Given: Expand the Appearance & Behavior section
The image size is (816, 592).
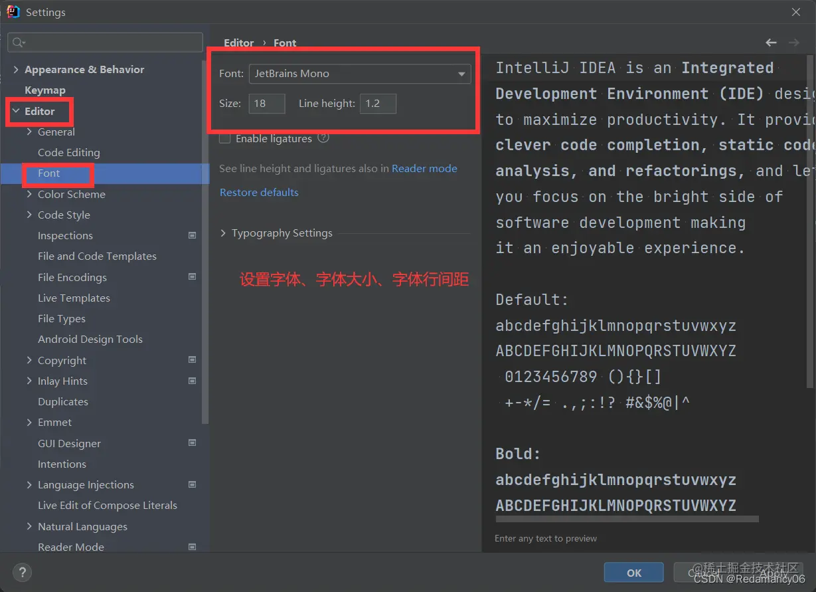Looking at the screenshot, I should [16, 69].
